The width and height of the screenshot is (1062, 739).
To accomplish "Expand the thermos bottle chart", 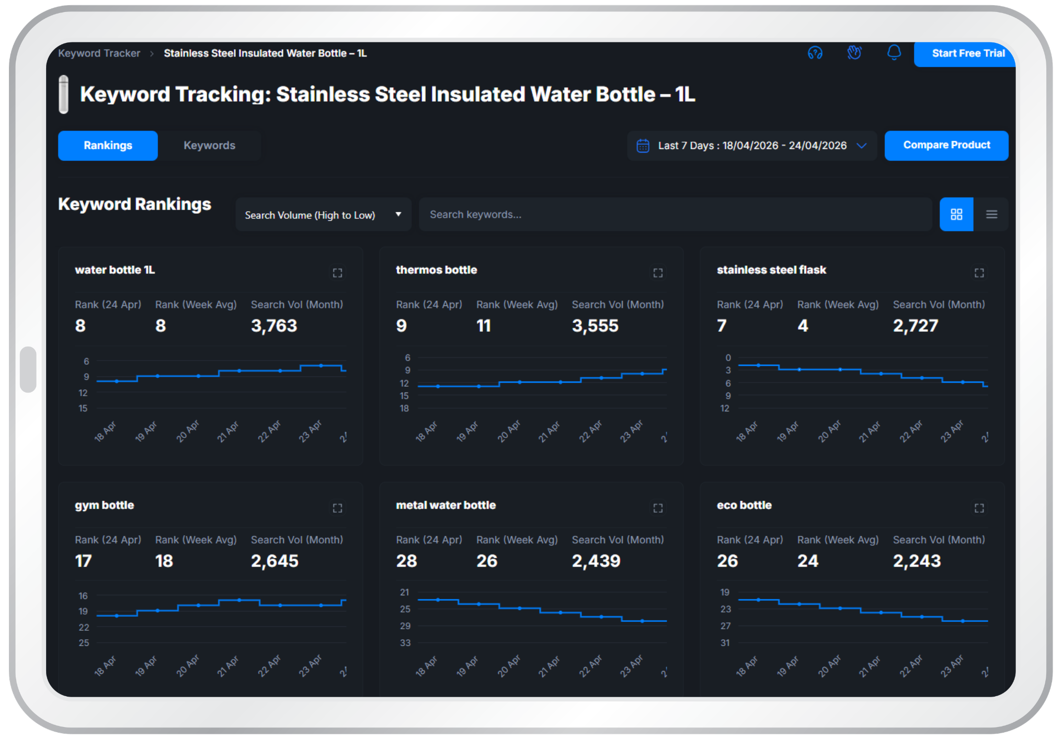I will 658,273.
